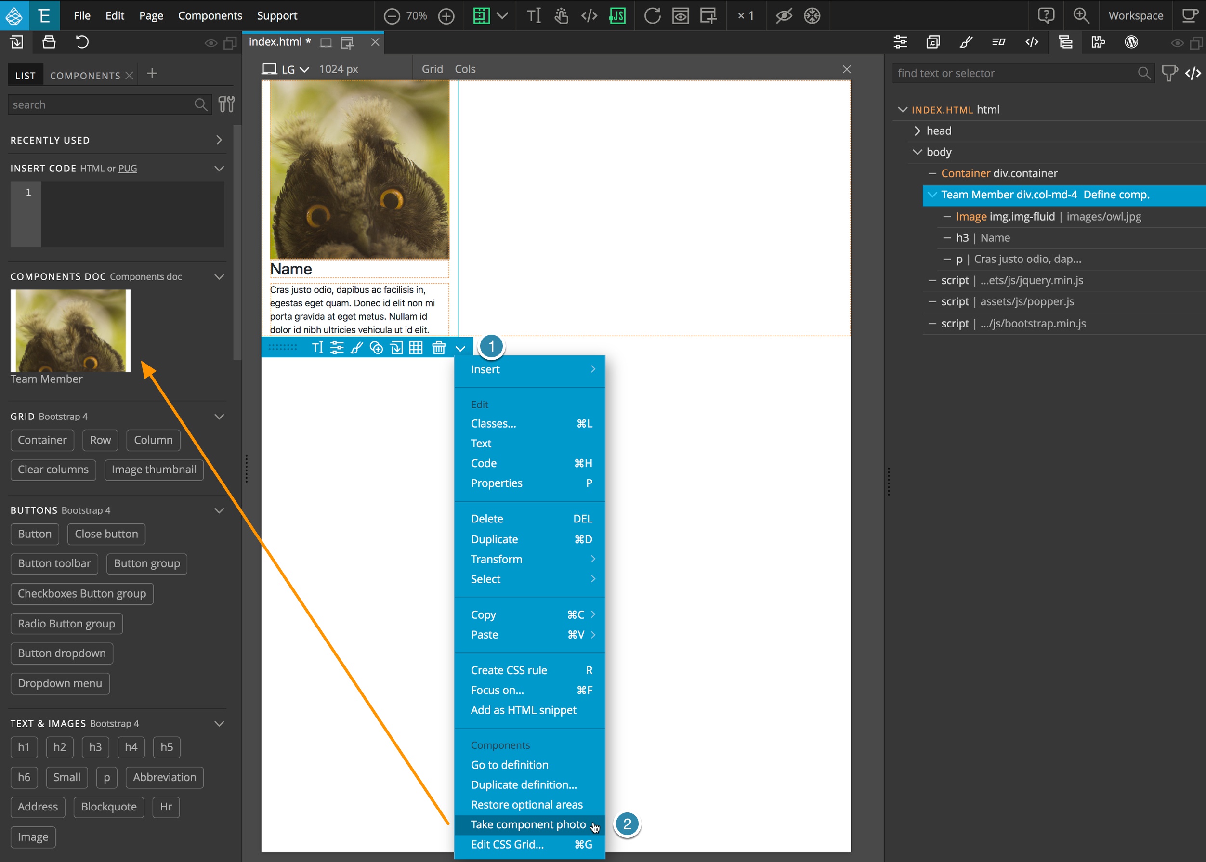Collapse the COMPONENTS DOC section
The height and width of the screenshot is (862, 1206).
pos(219,276)
